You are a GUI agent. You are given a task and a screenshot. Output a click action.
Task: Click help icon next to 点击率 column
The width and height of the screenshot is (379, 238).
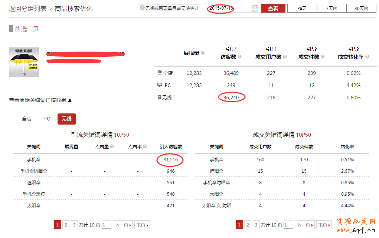[145, 146]
